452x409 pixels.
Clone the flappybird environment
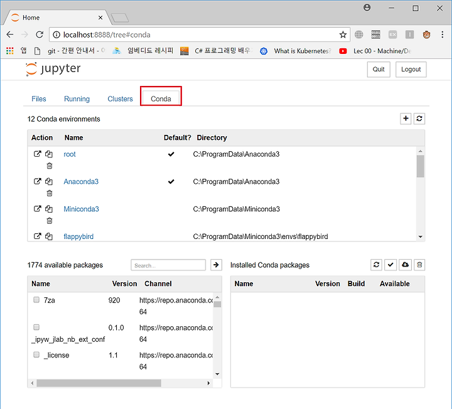pos(49,236)
